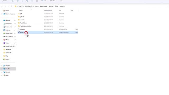169x95 pixels.
Task: Click the words.sln Type cell Visual Studio Solution
Action: click(x=64, y=32)
